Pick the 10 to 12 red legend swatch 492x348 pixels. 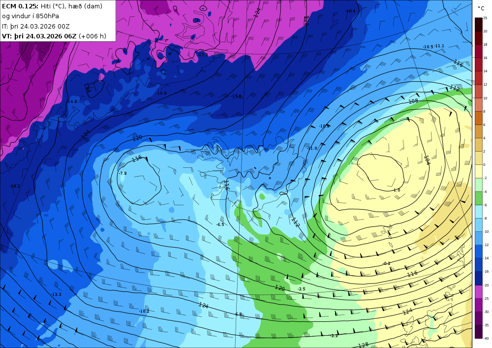(x=479, y=92)
